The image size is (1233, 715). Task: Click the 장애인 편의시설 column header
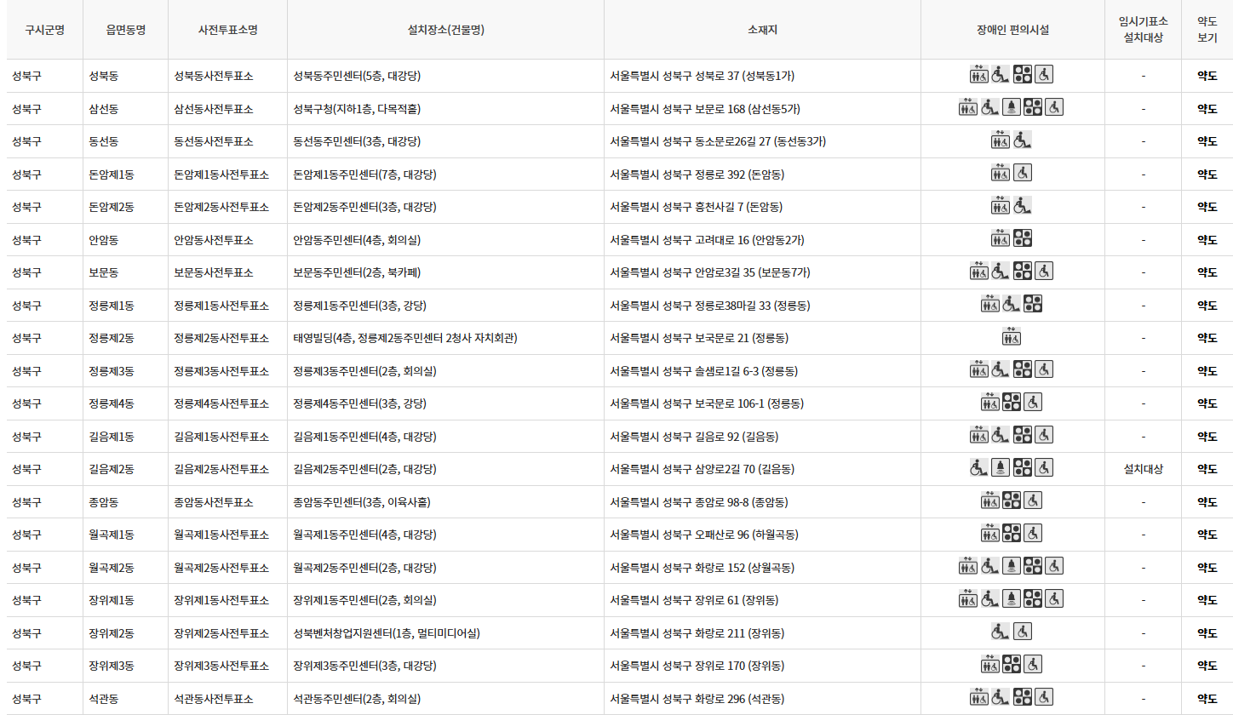[1012, 29]
